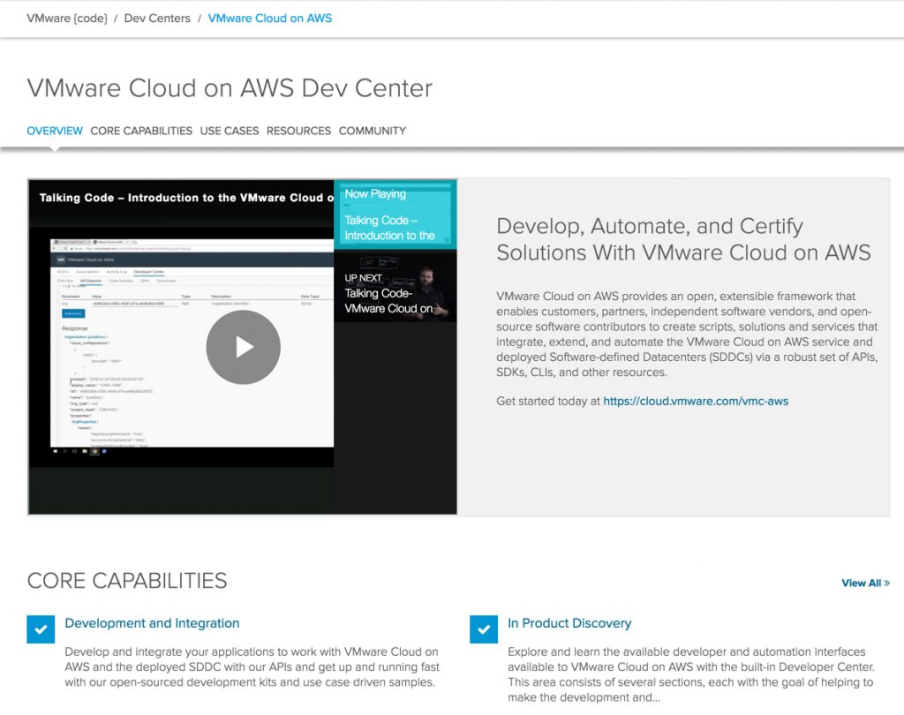Open the Dev Centers breadcrumb link
The image size is (904, 715).
(x=157, y=18)
